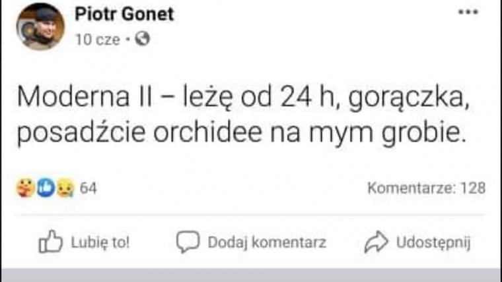Click the blue thumbs-up reaction emoji
Viewport: 502px width, 282px height.
[x=45, y=188]
